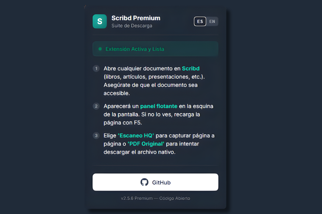Open the green Scribd link in step 1
The height and width of the screenshot is (214, 322).
point(191,68)
